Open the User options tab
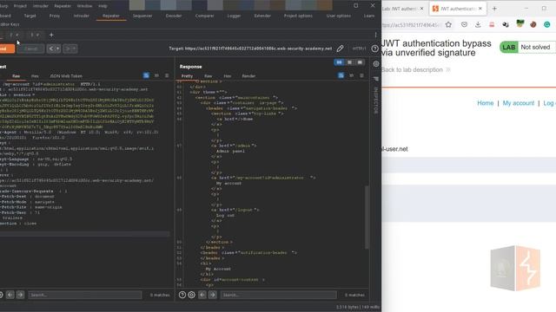This screenshot has height=312, width=556. click(x=339, y=16)
